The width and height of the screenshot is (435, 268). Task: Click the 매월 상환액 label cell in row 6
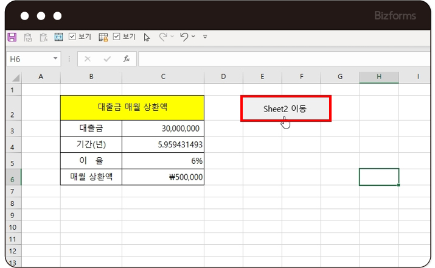(x=91, y=177)
